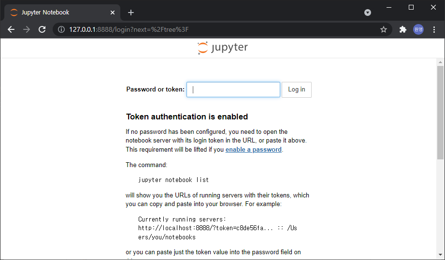Click the 'Password or token:' label
The height and width of the screenshot is (260, 445).
pos(155,90)
